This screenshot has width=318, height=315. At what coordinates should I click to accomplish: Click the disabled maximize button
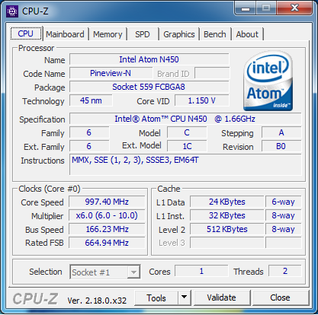click(x=266, y=8)
